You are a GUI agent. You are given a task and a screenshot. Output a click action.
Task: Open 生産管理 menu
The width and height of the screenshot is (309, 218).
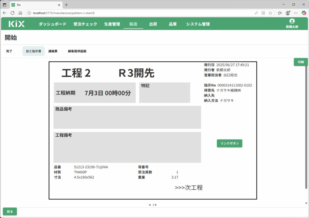click(x=112, y=24)
